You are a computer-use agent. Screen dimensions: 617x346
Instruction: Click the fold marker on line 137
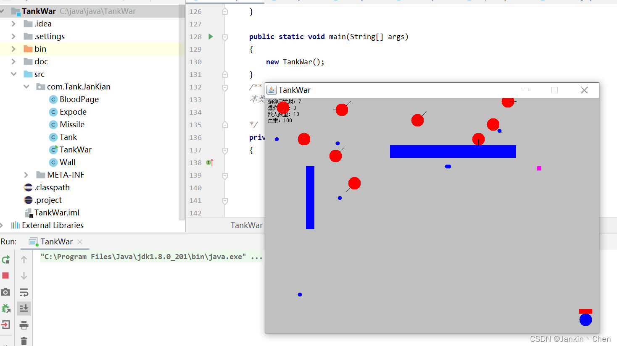click(225, 150)
